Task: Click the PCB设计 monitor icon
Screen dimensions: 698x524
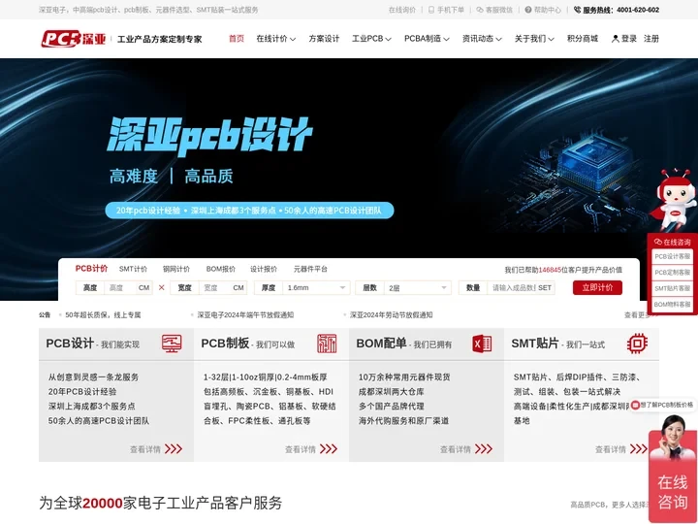Action: point(172,344)
